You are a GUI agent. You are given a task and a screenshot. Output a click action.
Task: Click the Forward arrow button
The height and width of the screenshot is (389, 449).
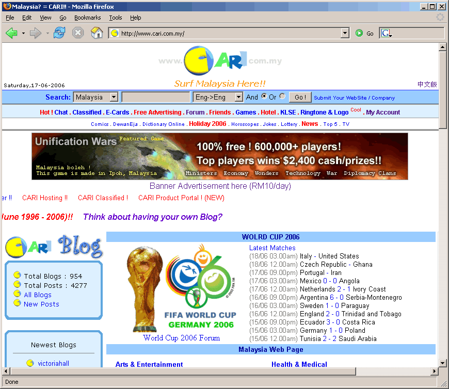pos(35,33)
